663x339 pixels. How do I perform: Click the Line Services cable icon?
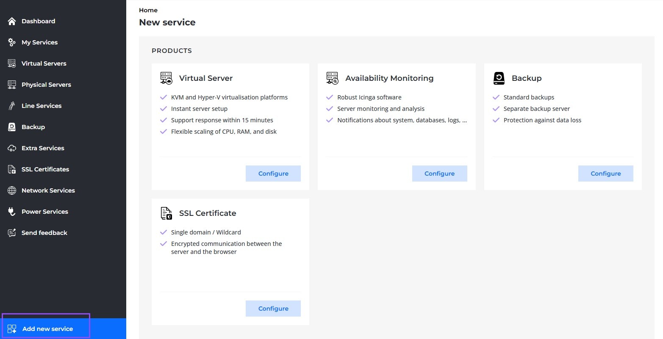(x=12, y=106)
